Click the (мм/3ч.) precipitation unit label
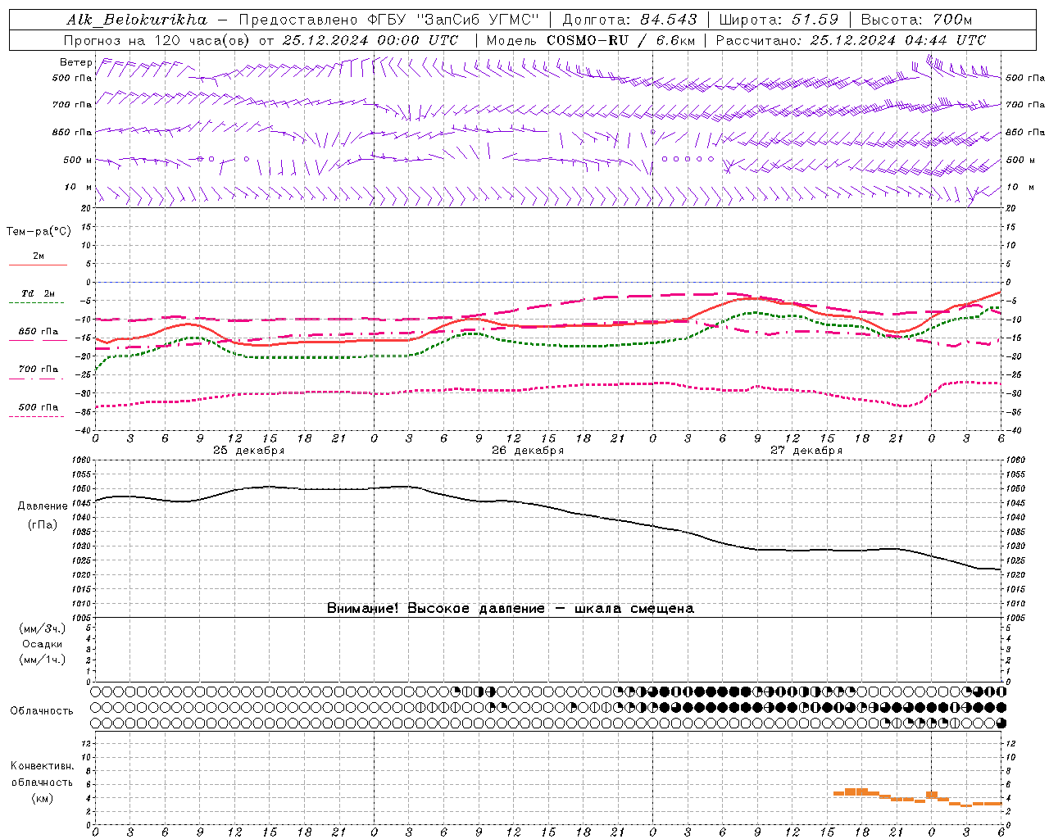 43,628
